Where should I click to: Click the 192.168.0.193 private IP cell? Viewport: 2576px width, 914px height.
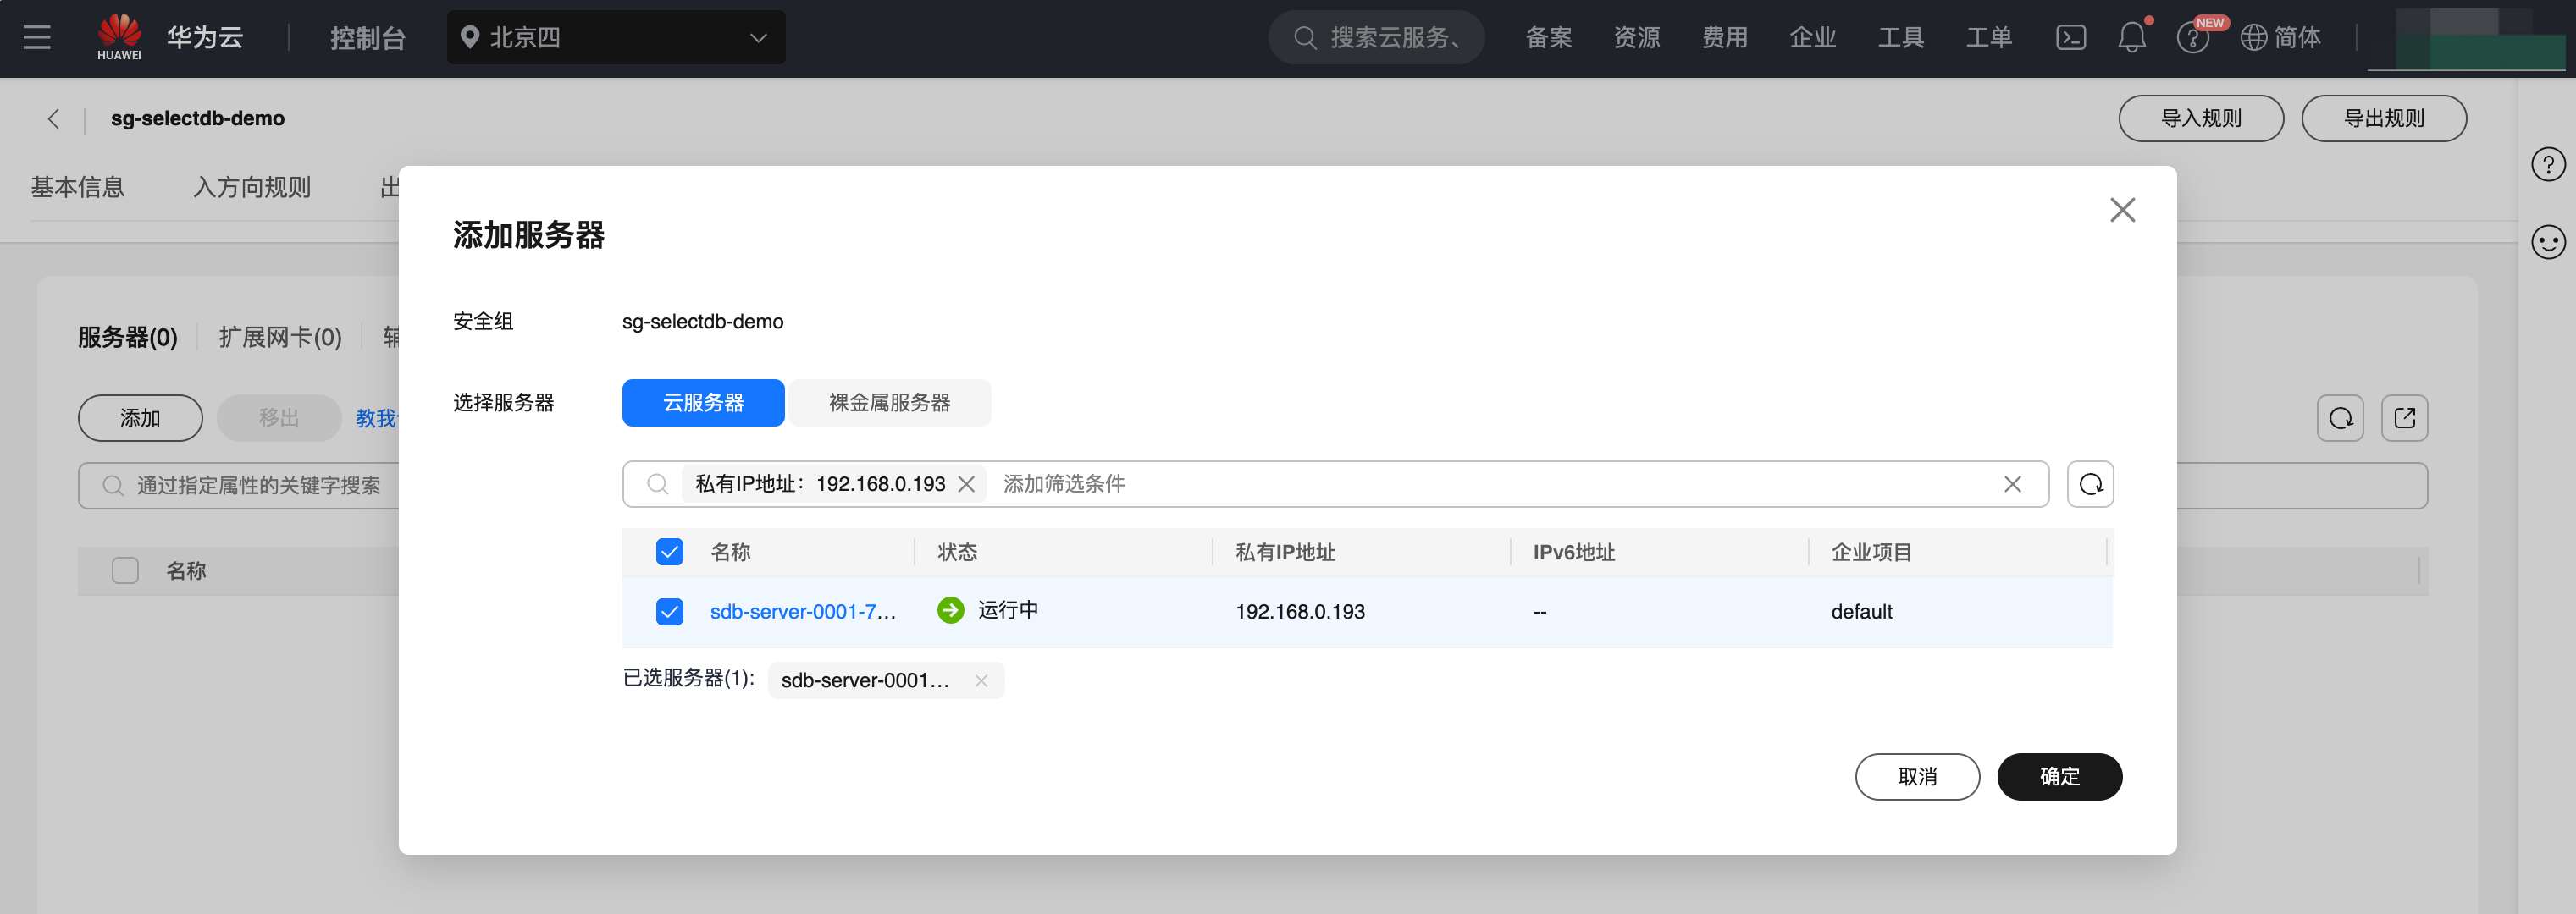click(1299, 611)
